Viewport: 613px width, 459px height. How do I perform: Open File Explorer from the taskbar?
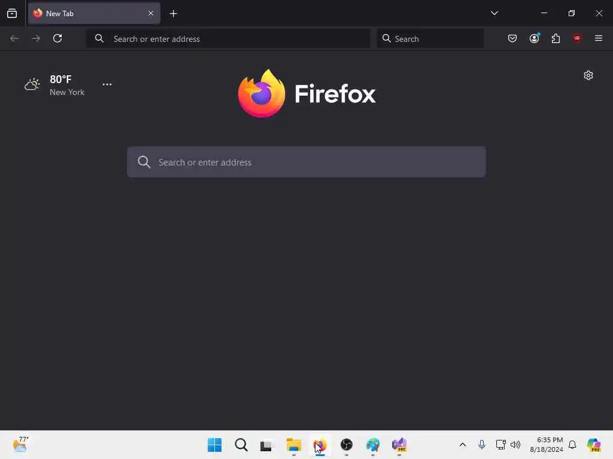click(293, 445)
